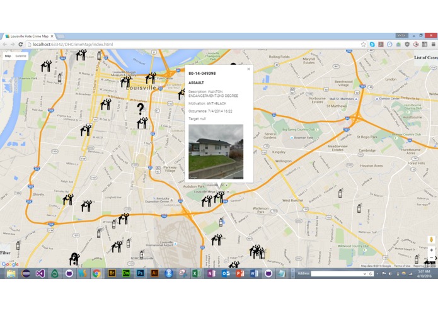Select the crowd marker near E Indian Trail
This screenshot has height=311, width=438.
(256, 252)
